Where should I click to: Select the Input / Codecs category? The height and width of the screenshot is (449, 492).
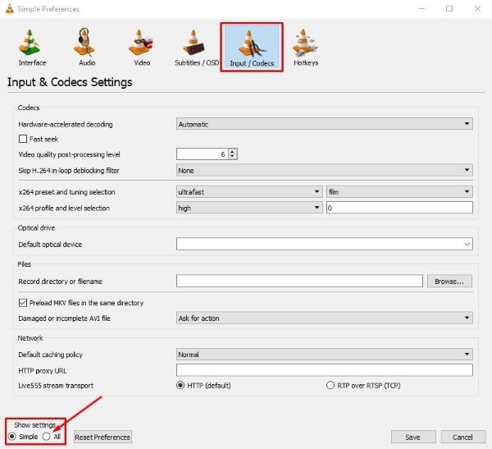tap(252, 47)
